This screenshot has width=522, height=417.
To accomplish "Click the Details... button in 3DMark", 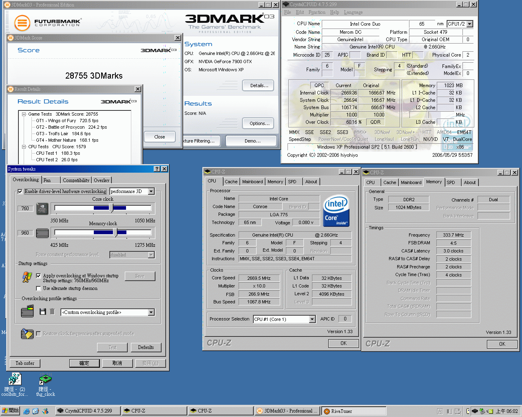I will pos(259,86).
